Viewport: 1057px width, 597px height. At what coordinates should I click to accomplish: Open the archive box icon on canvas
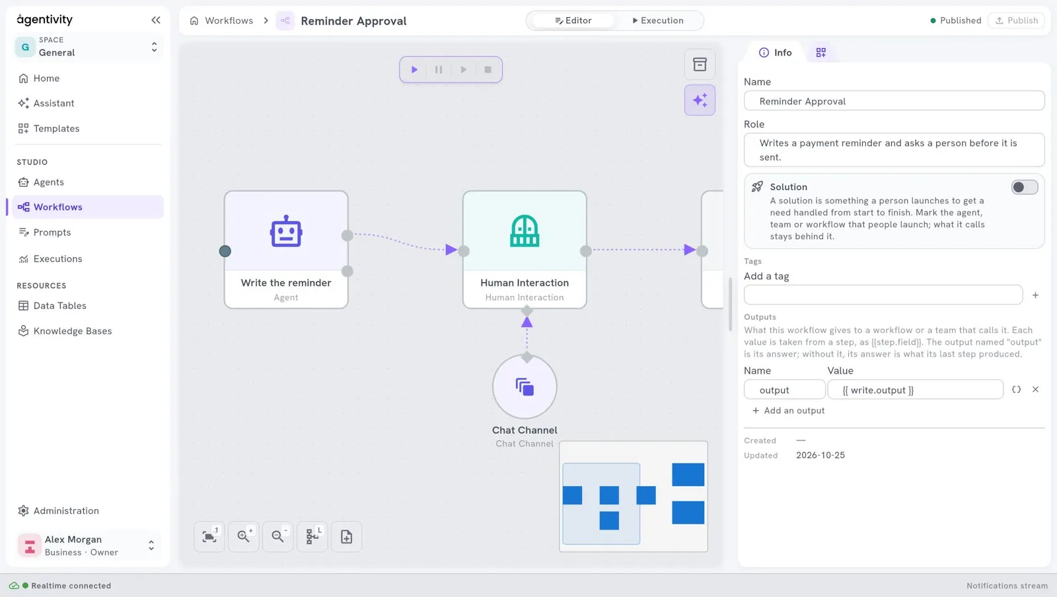pyautogui.click(x=700, y=65)
